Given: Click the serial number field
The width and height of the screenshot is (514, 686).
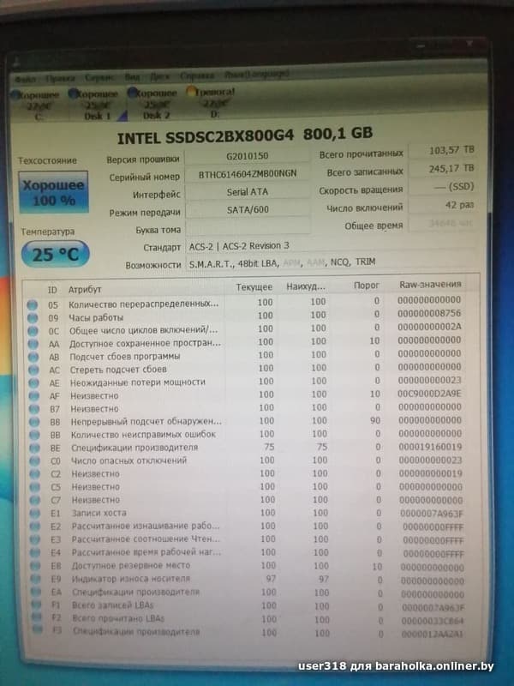Looking at the screenshot, I should pyautogui.click(x=248, y=174).
